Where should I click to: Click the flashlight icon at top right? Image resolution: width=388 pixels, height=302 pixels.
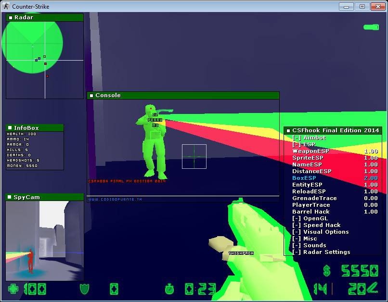[x=371, y=27]
